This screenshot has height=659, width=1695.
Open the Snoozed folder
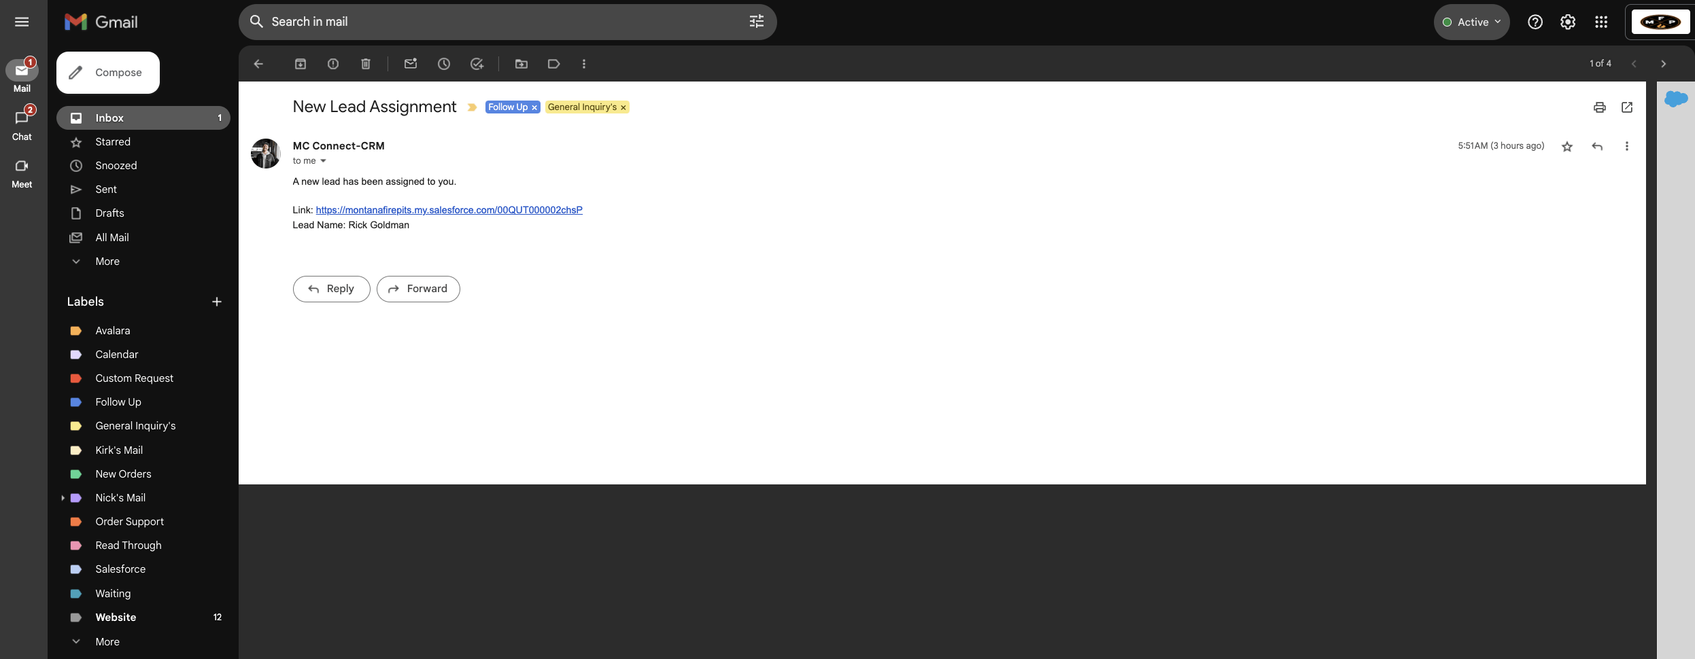143,166
